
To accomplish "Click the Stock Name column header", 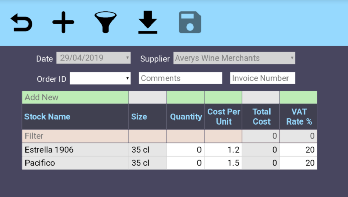I will pos(47,117).
